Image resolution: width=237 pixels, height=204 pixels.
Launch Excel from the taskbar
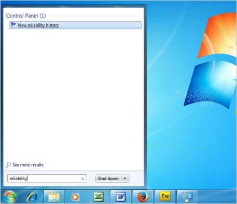pyautogui.click(x=99, y=197)
